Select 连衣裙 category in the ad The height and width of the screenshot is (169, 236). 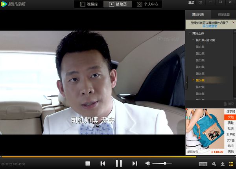230,111
